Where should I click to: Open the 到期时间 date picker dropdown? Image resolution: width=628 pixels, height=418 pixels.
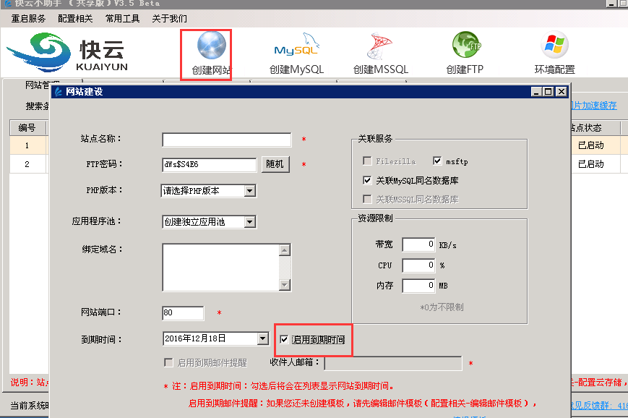click(262, 338)
